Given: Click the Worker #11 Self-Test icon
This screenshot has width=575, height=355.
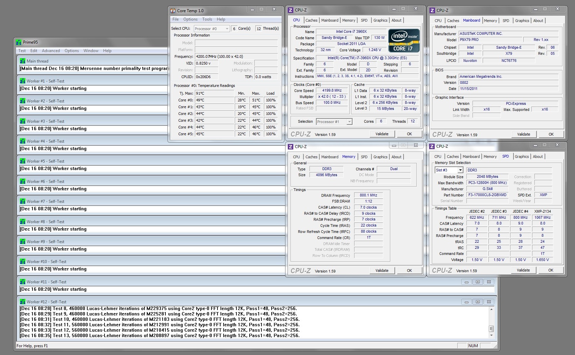Looking at the screenshot, I should click(x=23, y=282).
